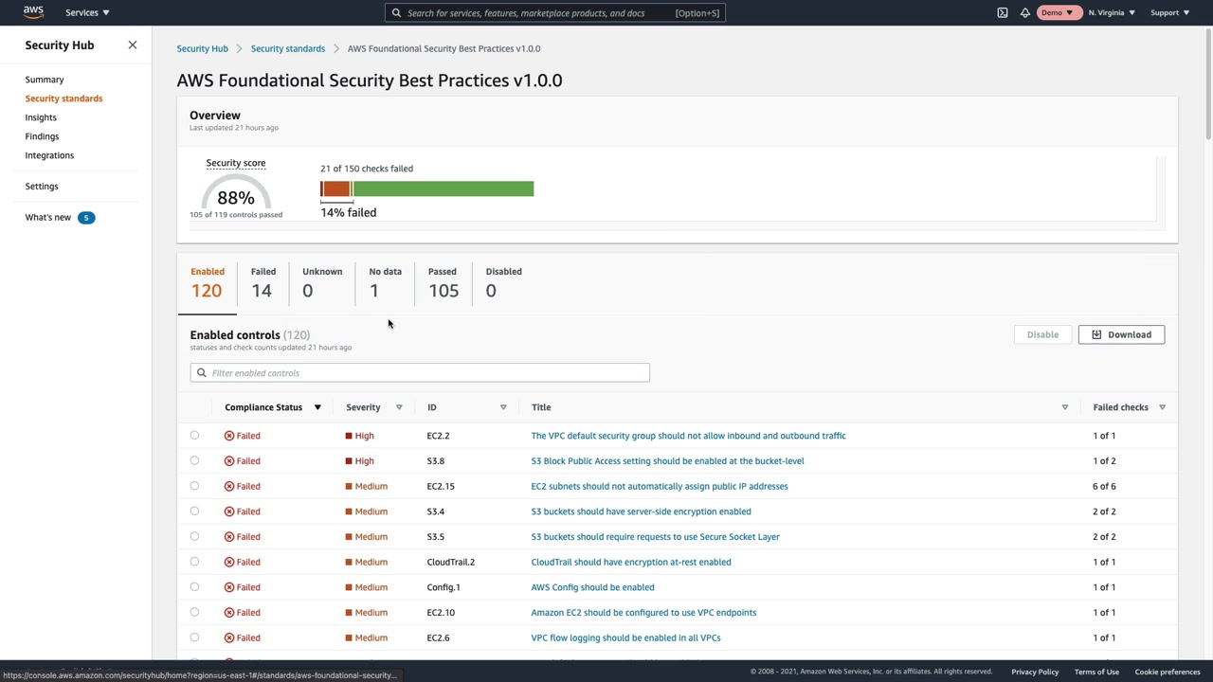Click the What's new badge count
Viewport: 1213px width, 682px height.
(86, 218)
